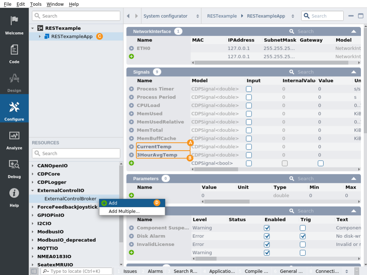Click green plus to add a signal
Viewport: 367px width, 275px height.
point(131,163)
